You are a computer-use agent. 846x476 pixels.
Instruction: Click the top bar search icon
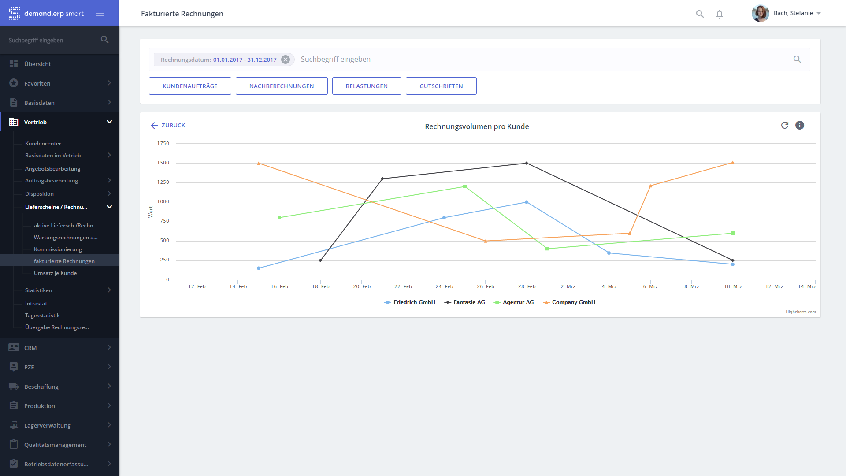(700, 14)
